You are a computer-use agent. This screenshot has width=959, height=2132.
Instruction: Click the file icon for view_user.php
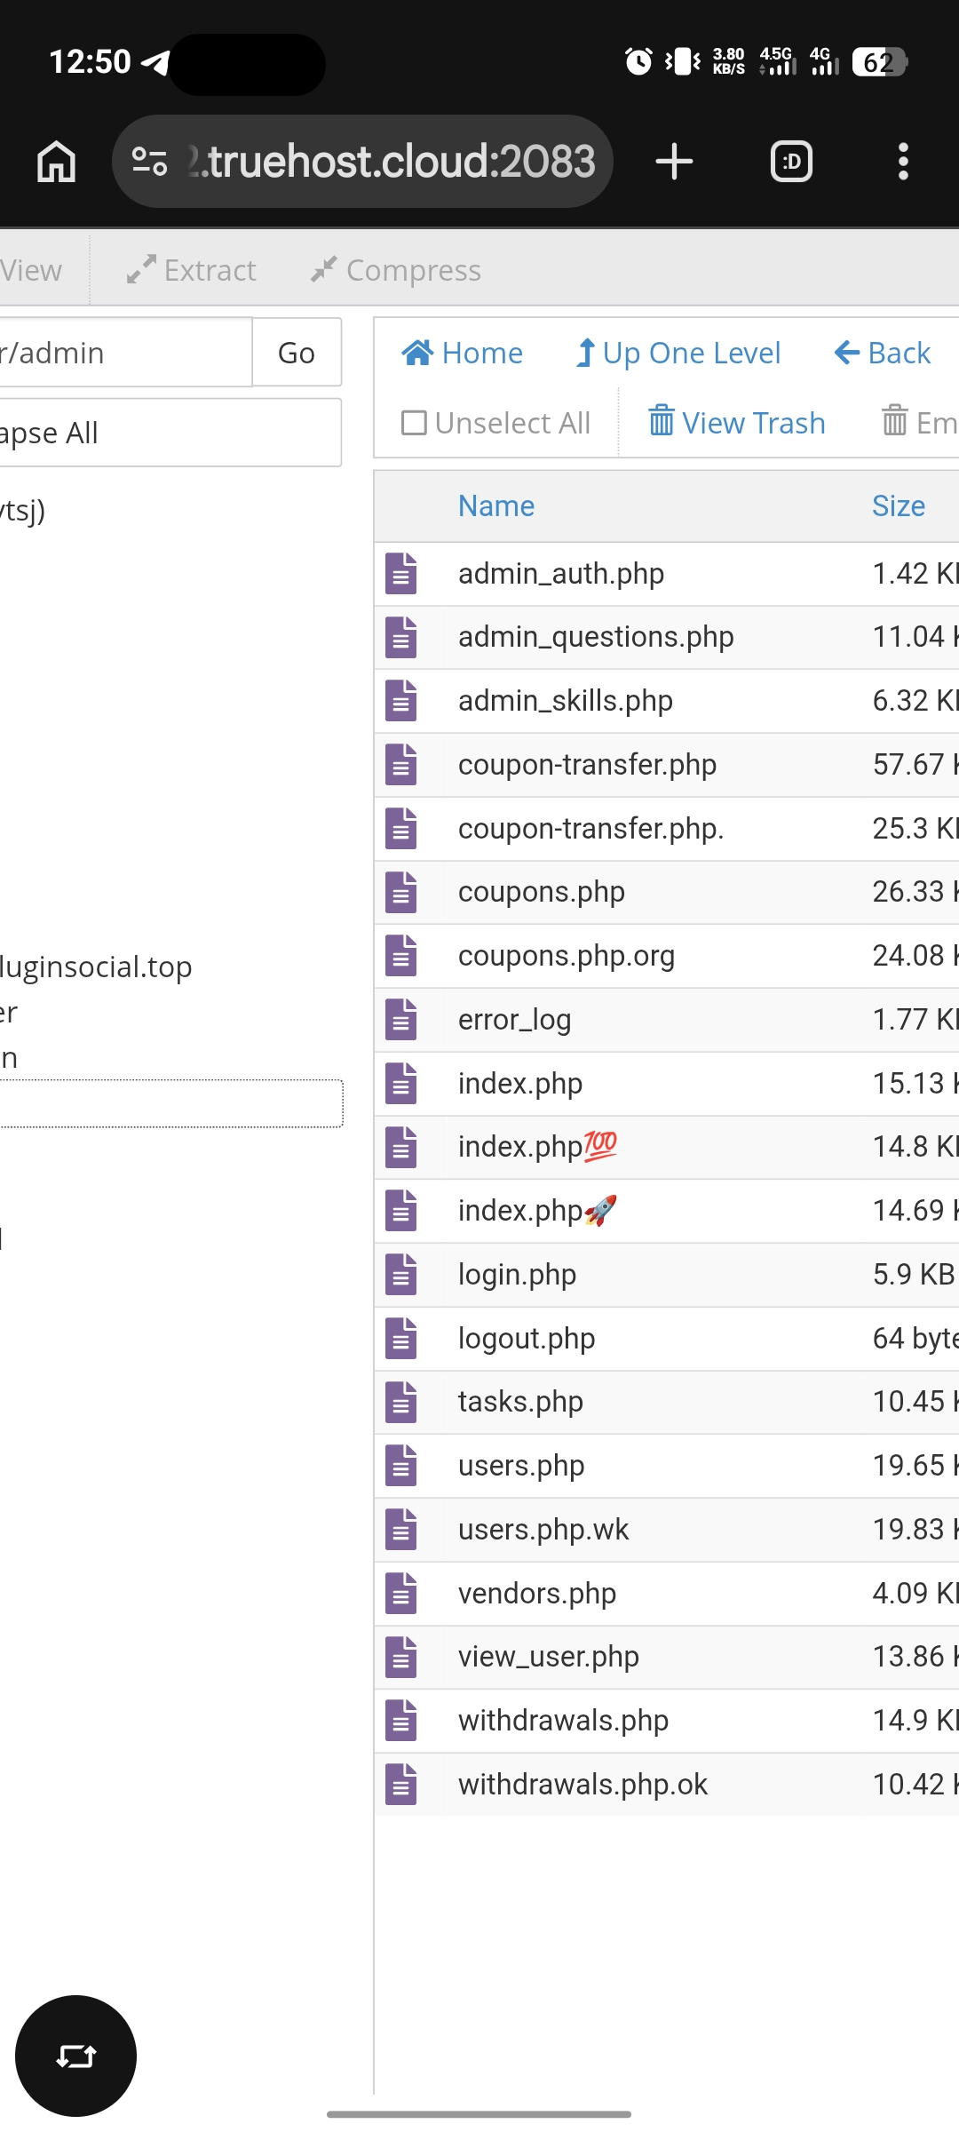(401, 1657)
